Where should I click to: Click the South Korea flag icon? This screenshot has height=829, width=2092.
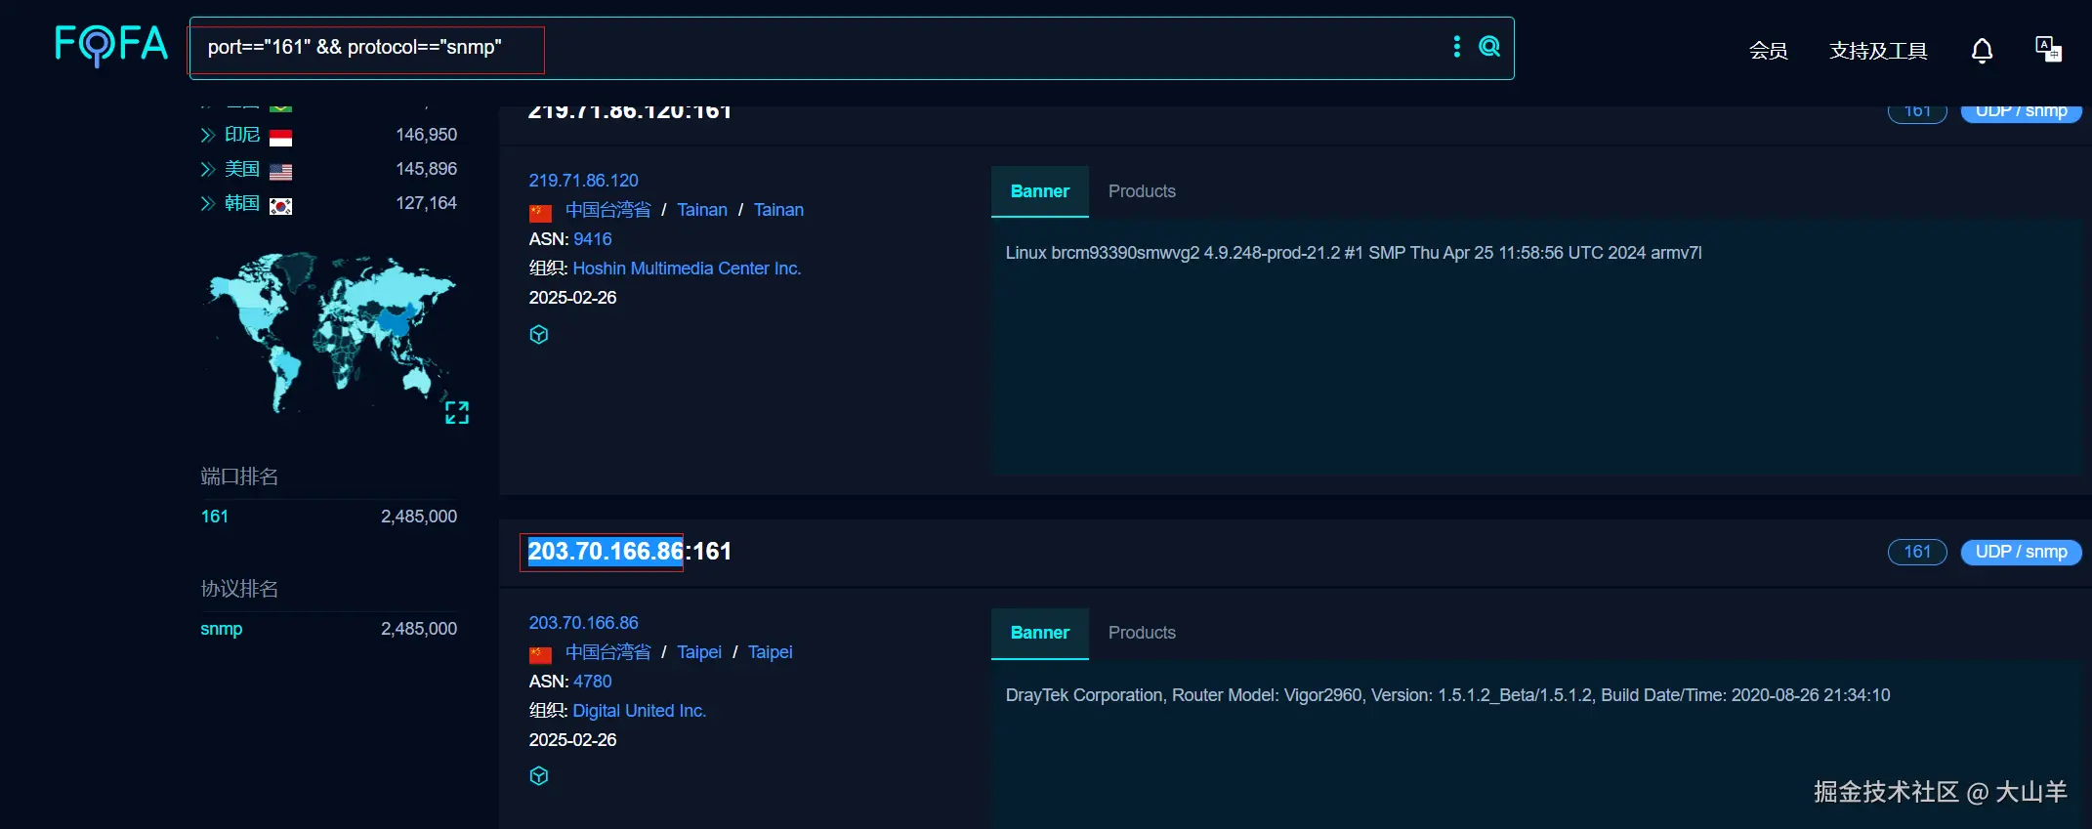[x=280, y=205]
